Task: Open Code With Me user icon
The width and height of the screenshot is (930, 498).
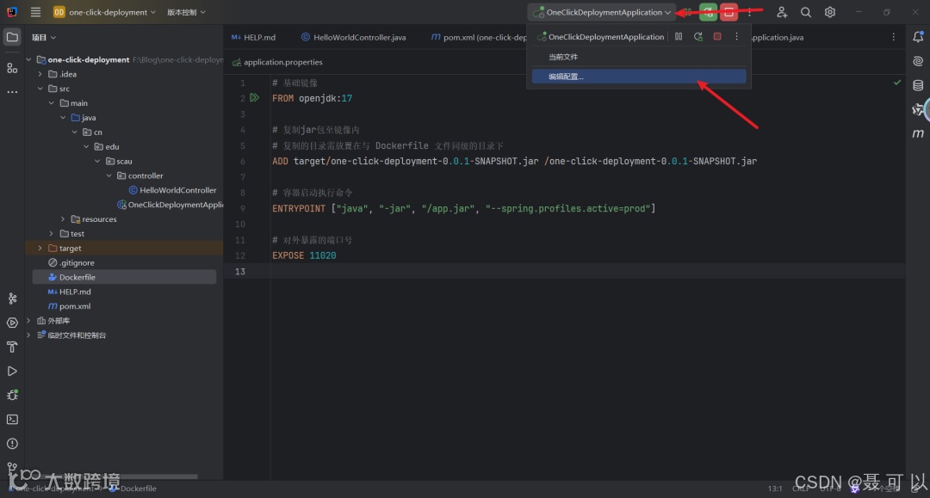Action: click(x=782, y=12)
